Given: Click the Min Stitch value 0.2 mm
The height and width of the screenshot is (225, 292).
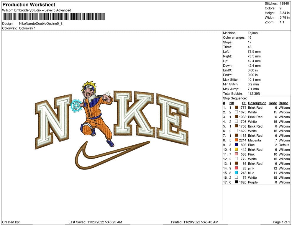Looking at the screenshot, I should coord(253,84).
